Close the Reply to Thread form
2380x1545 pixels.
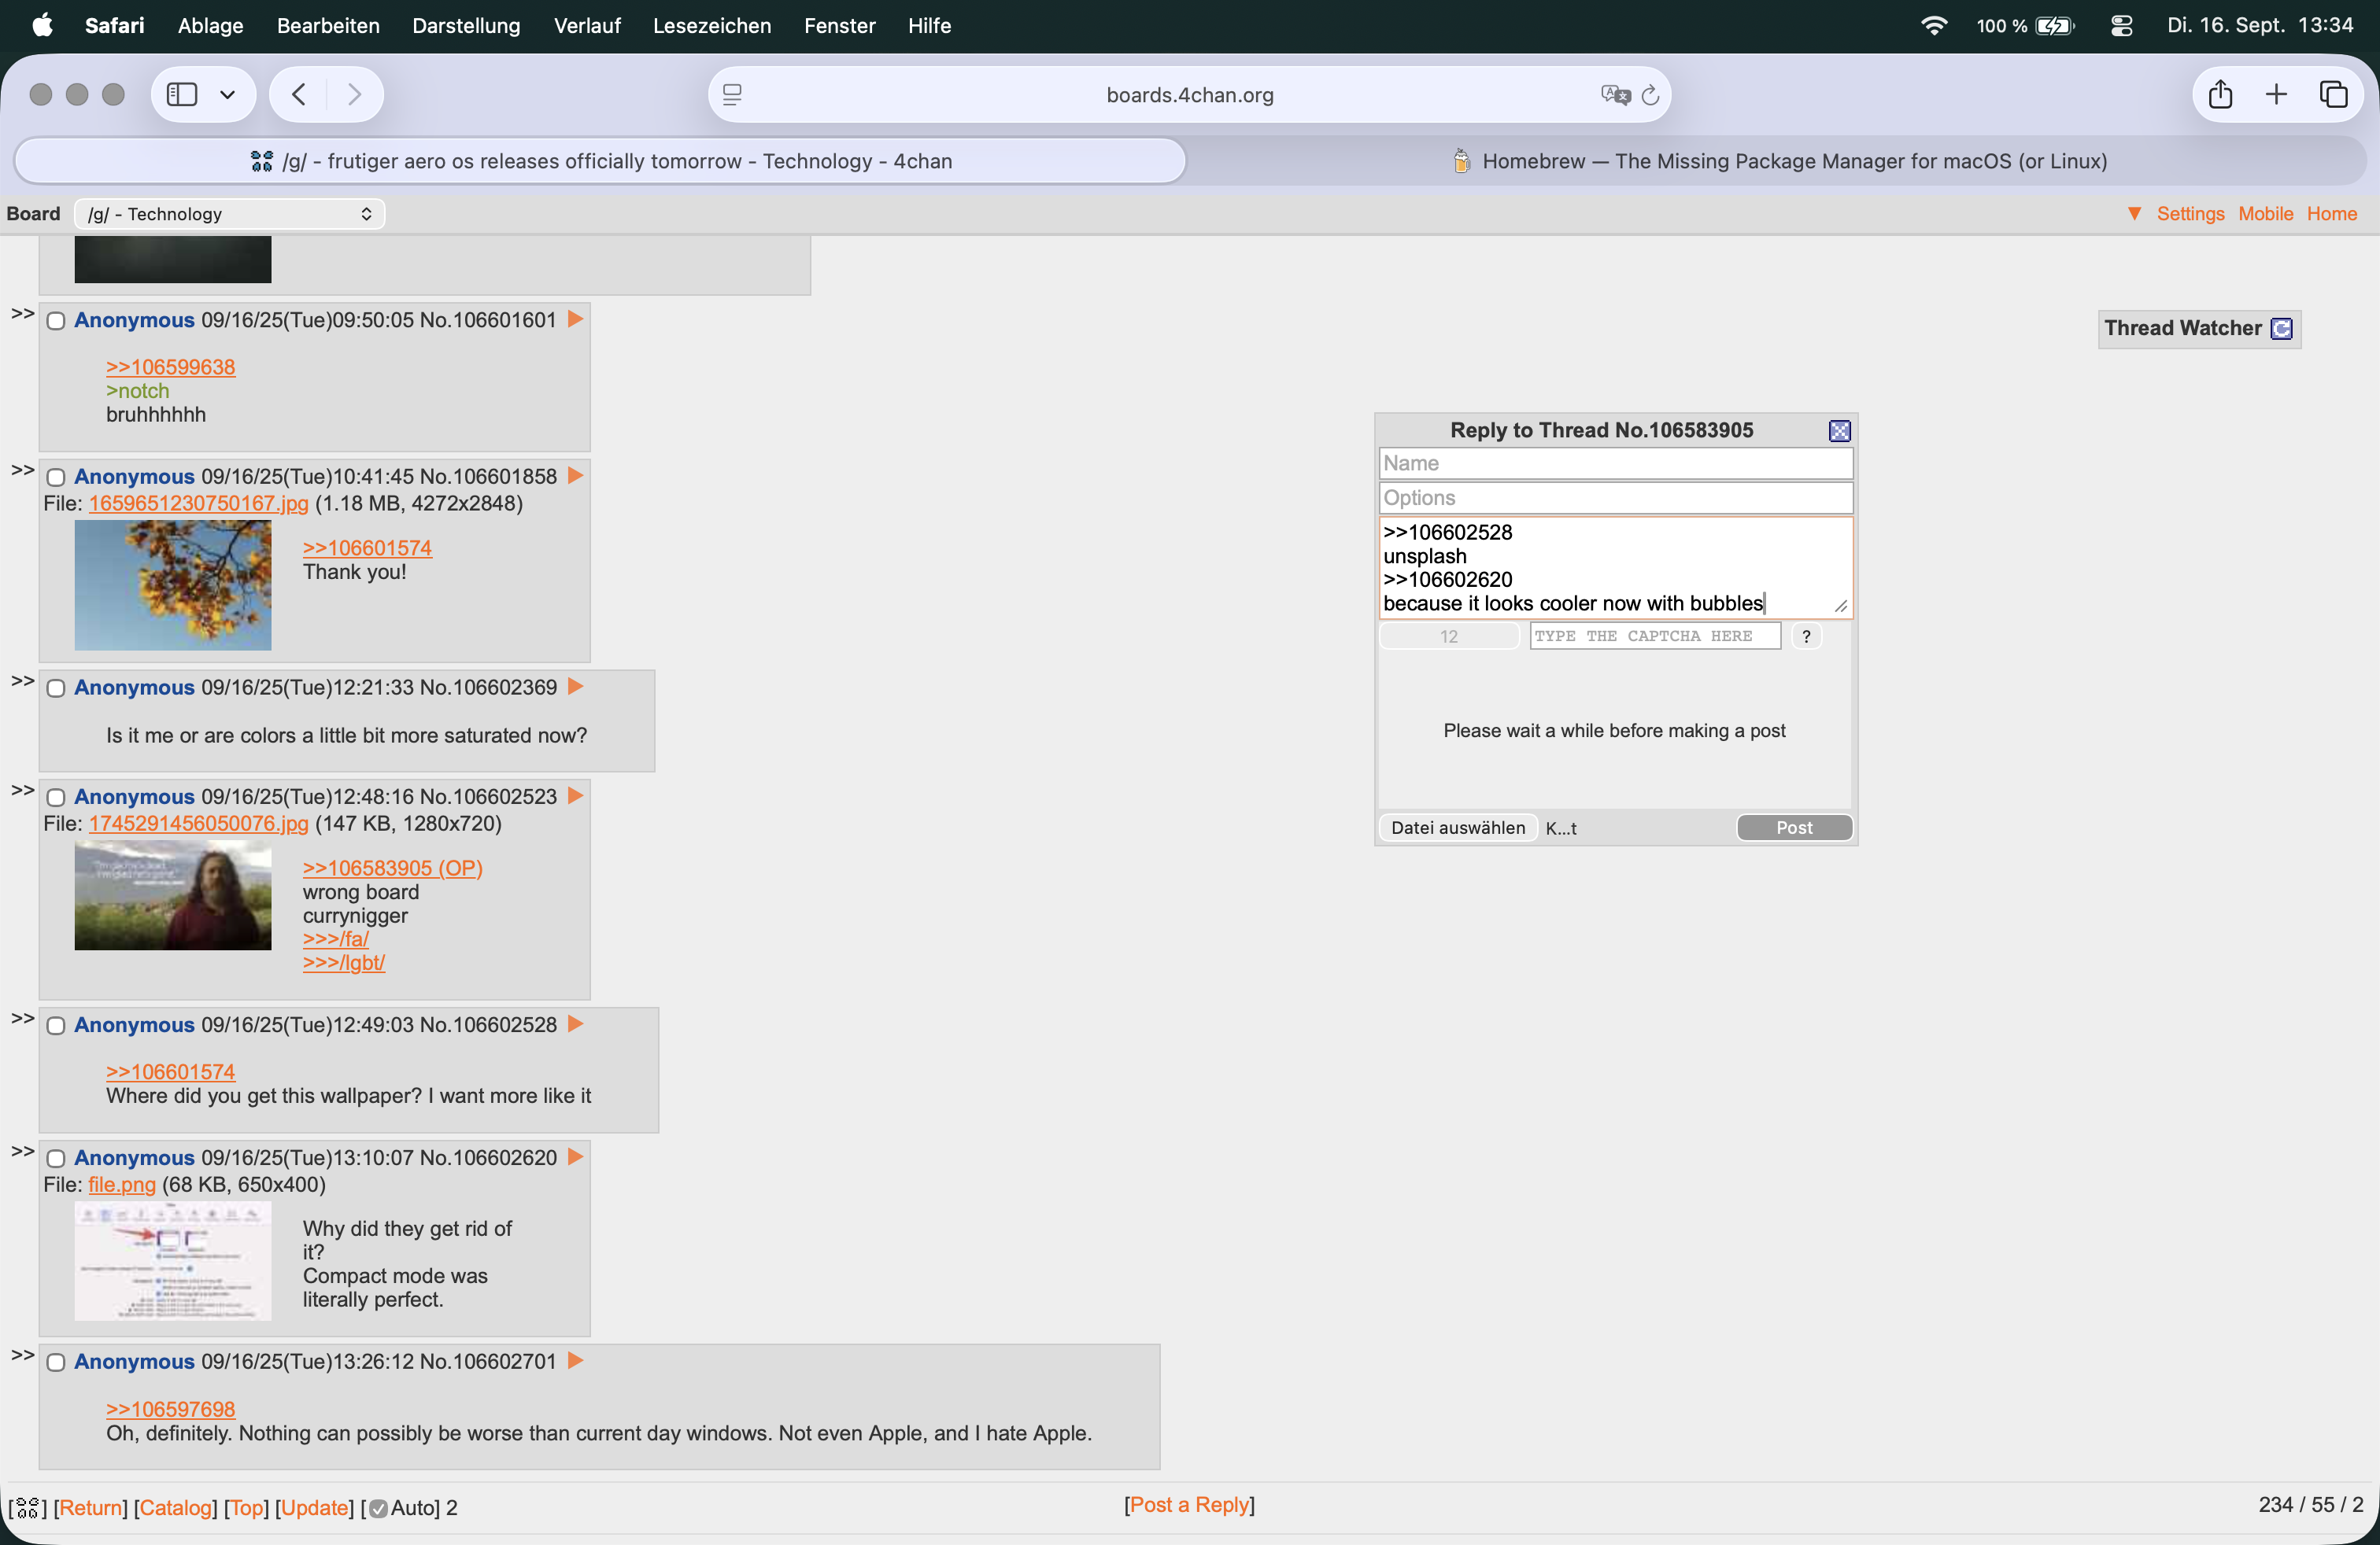[x=1839, y=431]
